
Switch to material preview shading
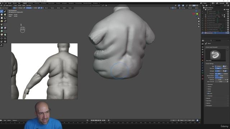[x=195, y=6]
